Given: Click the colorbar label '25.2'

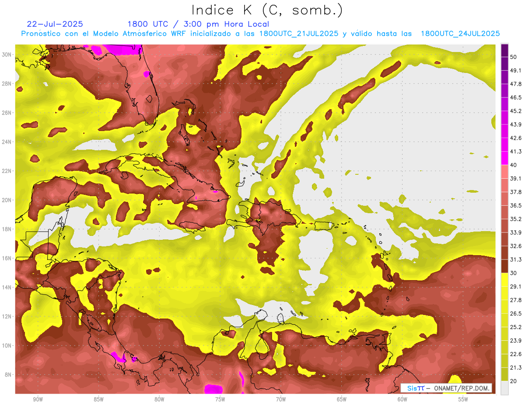Looking at the screenshot, I should pyautogui.click(x=515, y=327).
